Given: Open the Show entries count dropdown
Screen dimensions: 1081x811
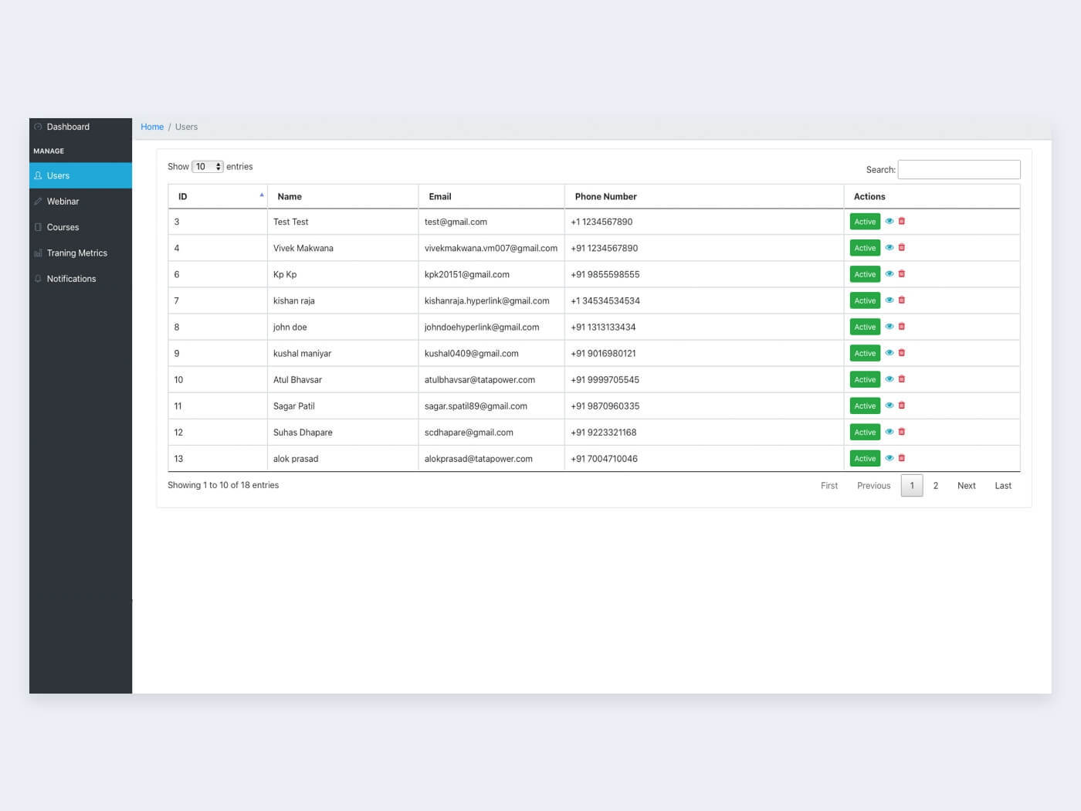Looking at the screenshot, I should [x=207, y=167].
